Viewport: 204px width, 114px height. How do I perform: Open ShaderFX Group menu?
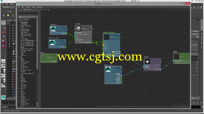(x=28, y=7)
